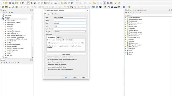Click Collapse All icon in Navegador panel
172x96 pixels.
pyautogui.click(x=9, y=13)
